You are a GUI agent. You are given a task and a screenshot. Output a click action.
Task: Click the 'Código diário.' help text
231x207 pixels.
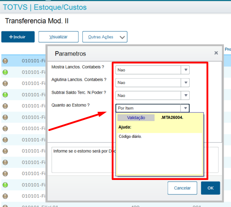[130, 137]
